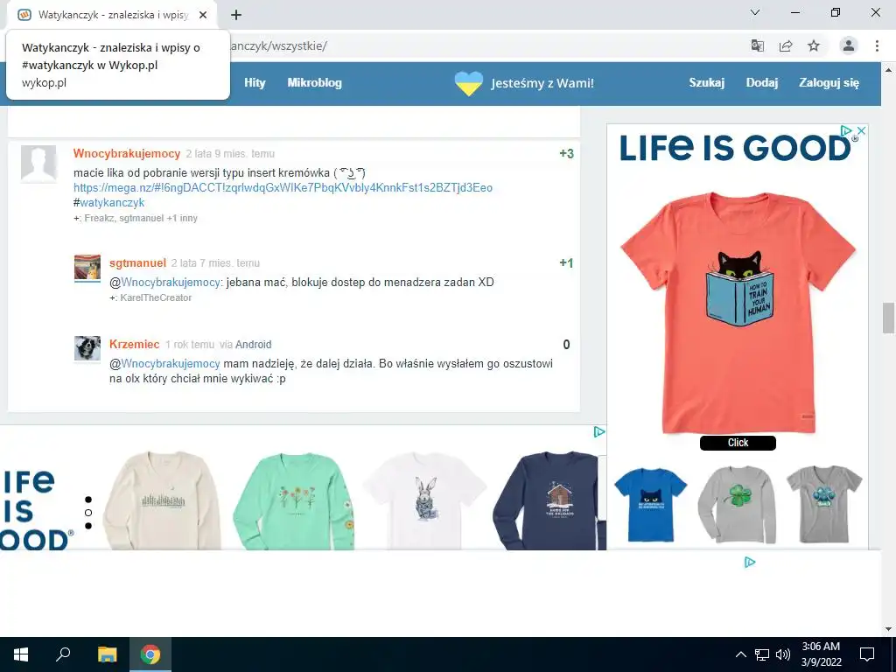Viewport: 896px width, 672px height.
Task: Select the bottom carousel dot on banner ad
Action: coord(88,526)
